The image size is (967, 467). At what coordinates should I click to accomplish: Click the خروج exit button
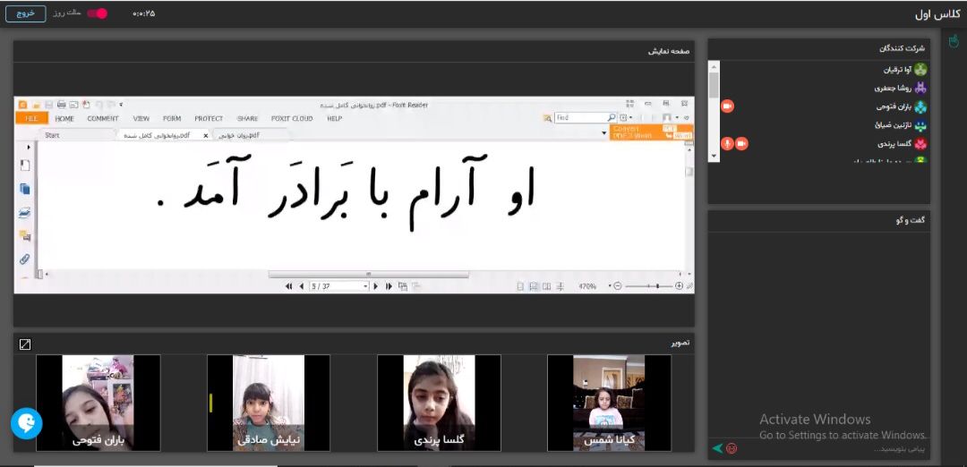[25, 13]
